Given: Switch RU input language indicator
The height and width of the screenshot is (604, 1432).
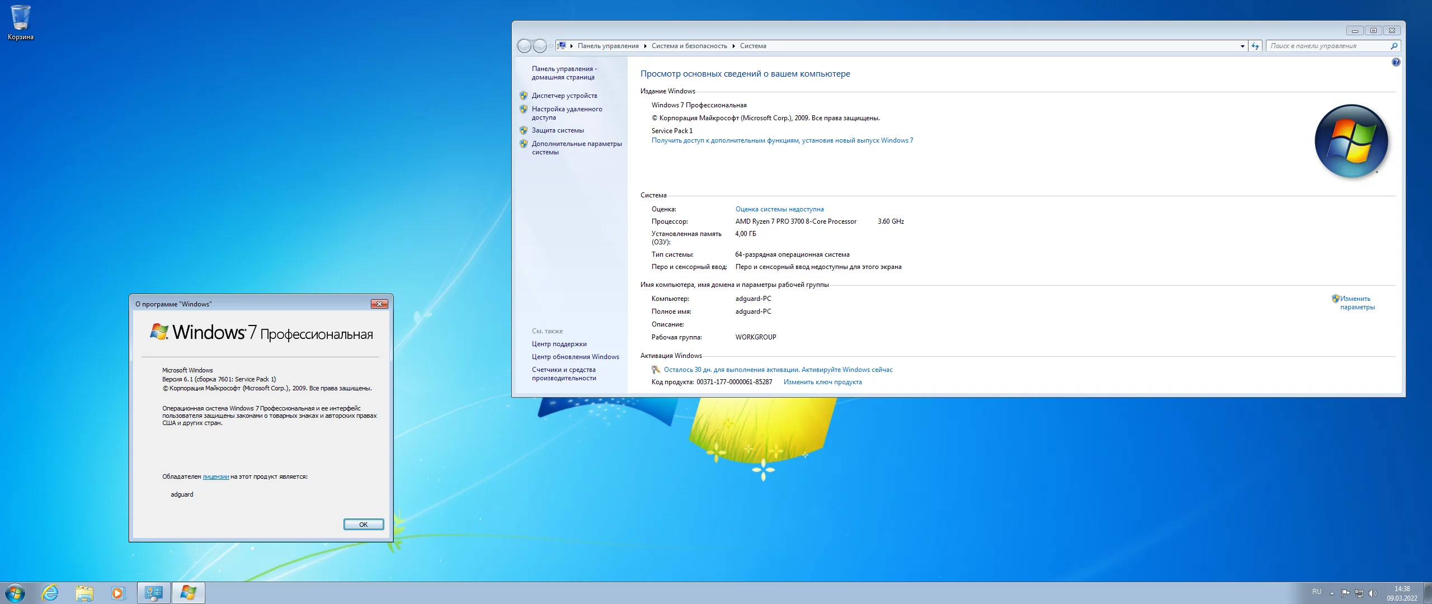Looking at the screenshot, I should (1316, 592).
